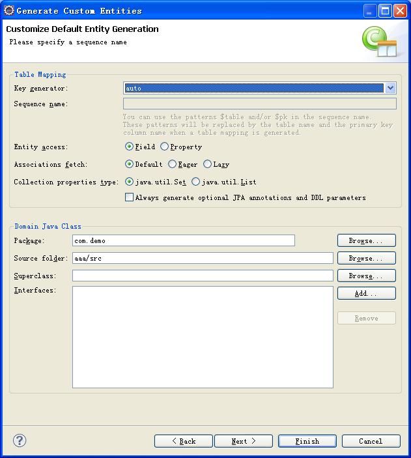Viewport: 411px width, 458px height.
Task: Proceed with the Next button
Action: (x=244, y=441)
